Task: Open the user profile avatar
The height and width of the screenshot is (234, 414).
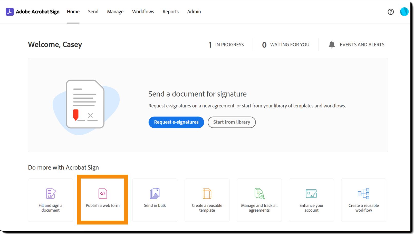Action: click(404, 12)
